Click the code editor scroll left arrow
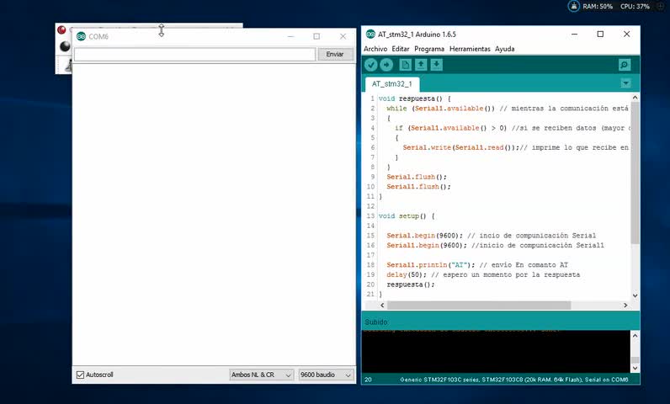This screenshot has width=670, height=404. [382, 306]
